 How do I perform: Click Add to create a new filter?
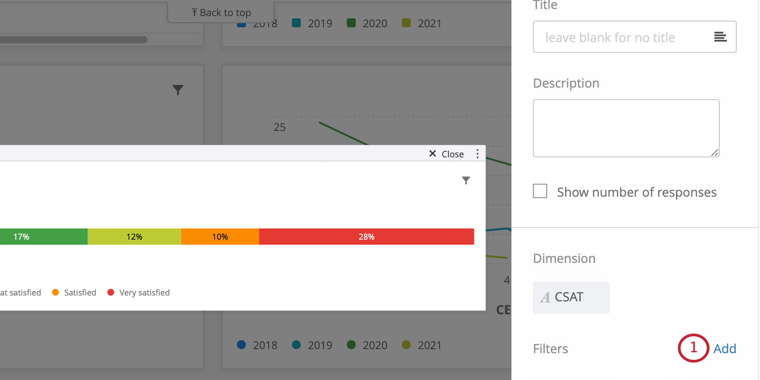point(725,349)
